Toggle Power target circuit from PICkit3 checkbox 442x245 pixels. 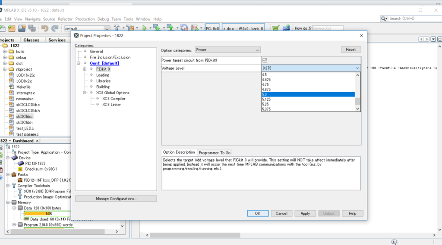click(x=265, y=60)
